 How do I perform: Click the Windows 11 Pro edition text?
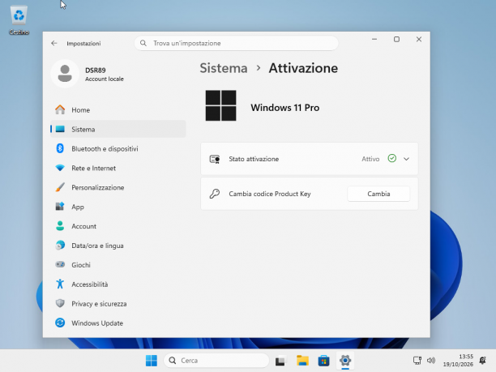[285, 108]
